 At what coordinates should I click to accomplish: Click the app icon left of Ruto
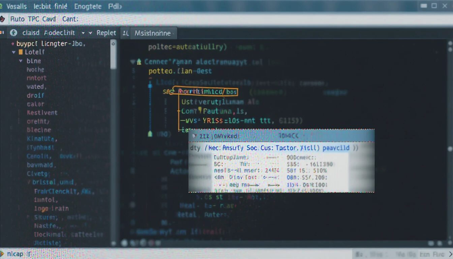[x=2, y=19]
